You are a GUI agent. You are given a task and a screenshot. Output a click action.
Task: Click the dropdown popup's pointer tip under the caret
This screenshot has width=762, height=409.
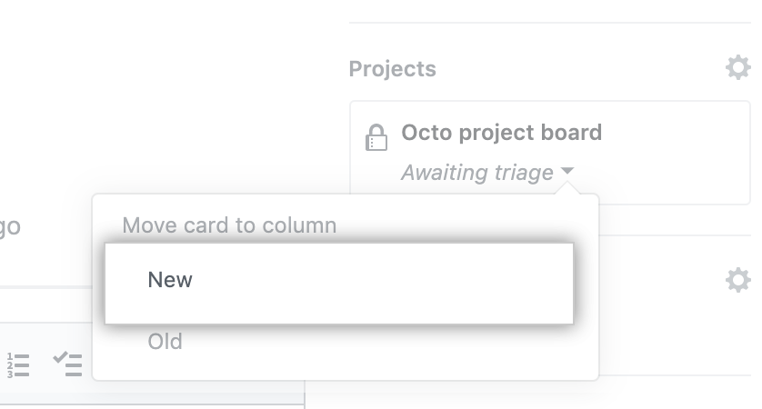point(567,189)
